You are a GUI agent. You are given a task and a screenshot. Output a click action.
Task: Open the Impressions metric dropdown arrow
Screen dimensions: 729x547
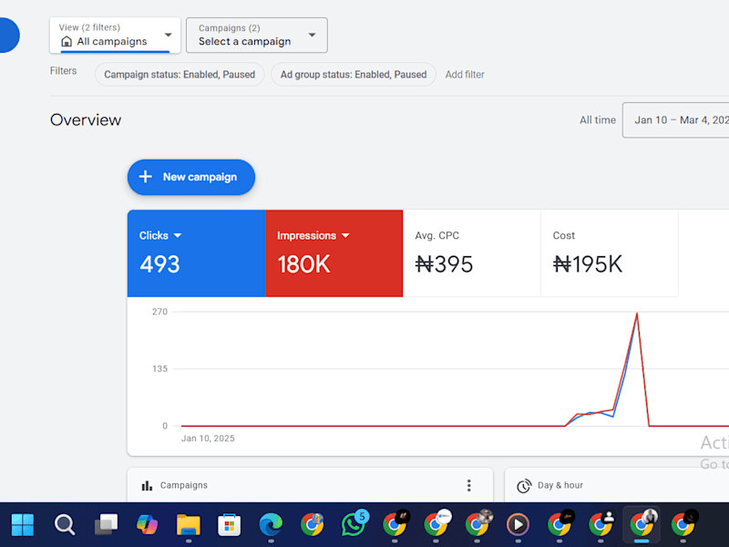(x=345, y=235)
